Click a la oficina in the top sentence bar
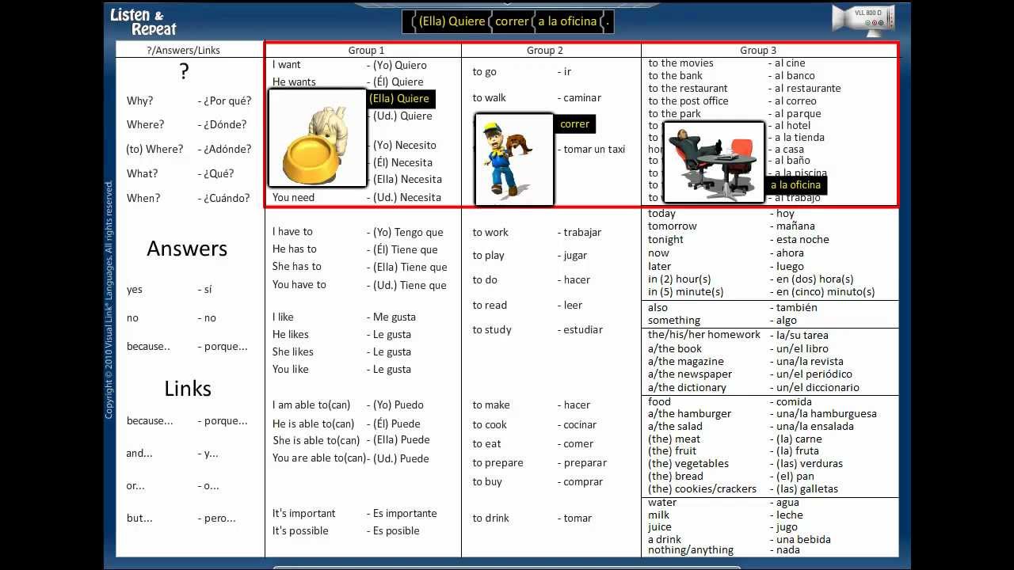The image size is (1014, 570). click(567, 21)
